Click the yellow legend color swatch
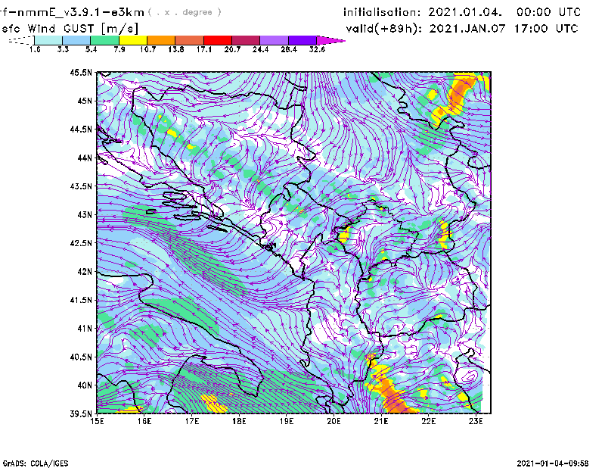Viewport: 605px width, 468px height. click(133, 40)
